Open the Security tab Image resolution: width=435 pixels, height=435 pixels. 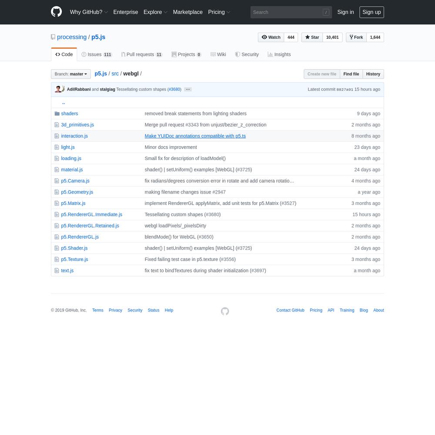tap(247, 54)
